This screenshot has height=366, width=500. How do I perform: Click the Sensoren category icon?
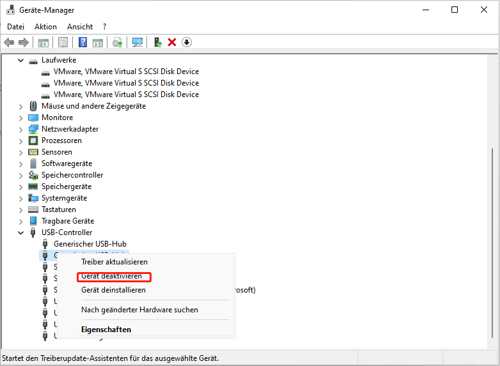pyautogui.click(x=33, y=152)
